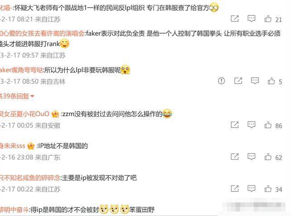Forward the comment posted from 吉林
This screenshot has height=216, width=290.
pyautogui.click(x=238, y=81)
